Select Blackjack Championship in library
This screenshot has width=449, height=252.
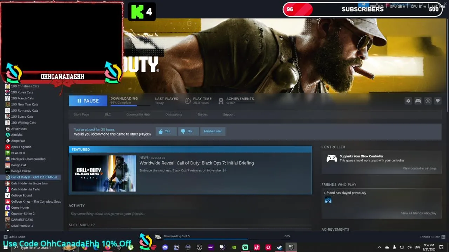click(x=28, y=159)
